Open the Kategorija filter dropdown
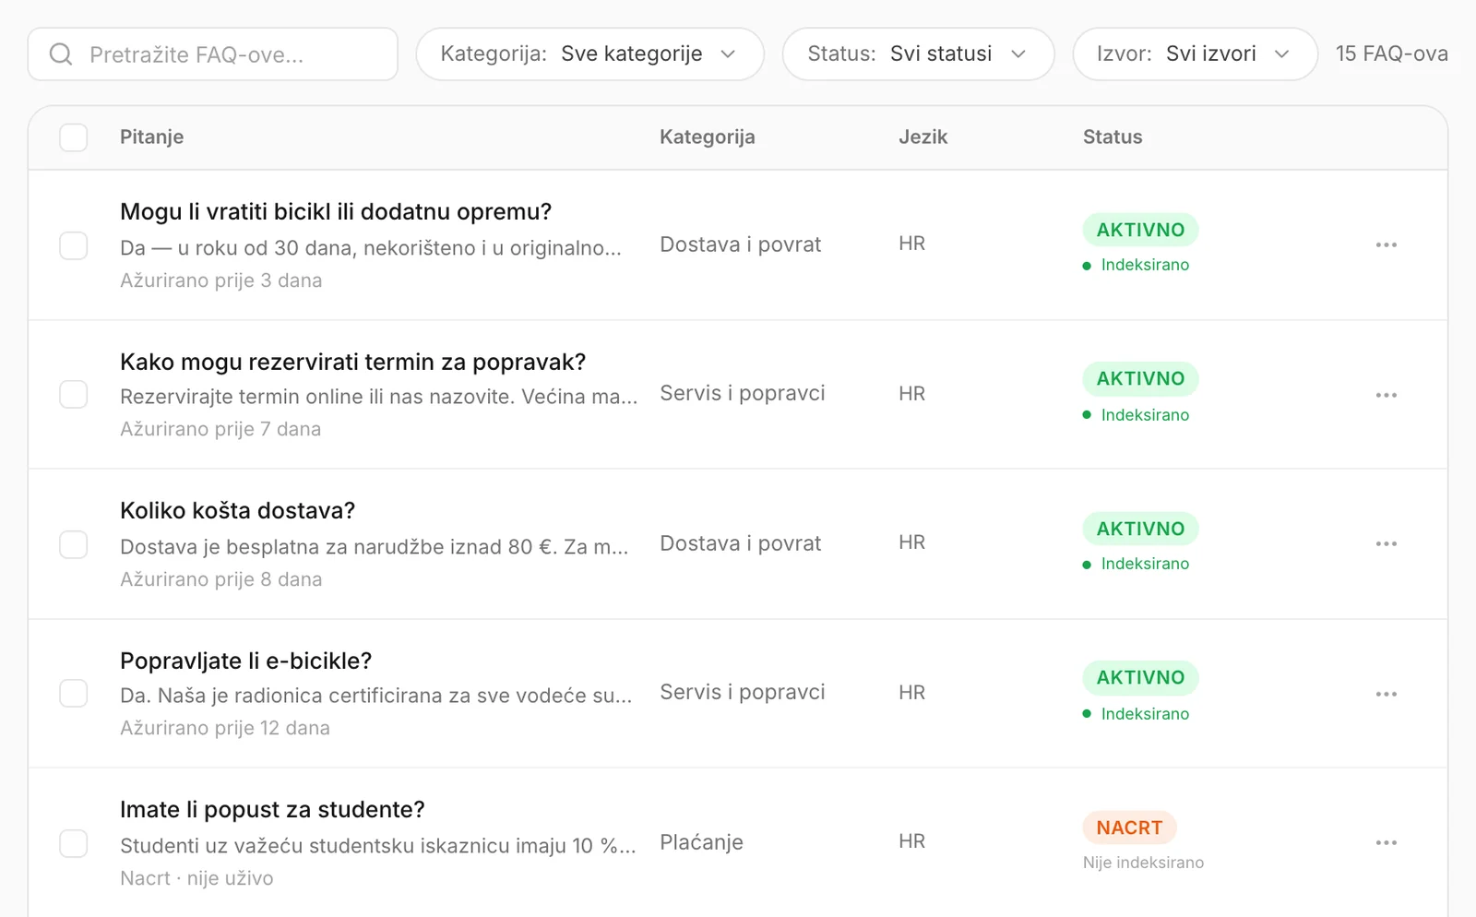The height and width of the screenshot is (917, 1476). click(x=589, y=54)
